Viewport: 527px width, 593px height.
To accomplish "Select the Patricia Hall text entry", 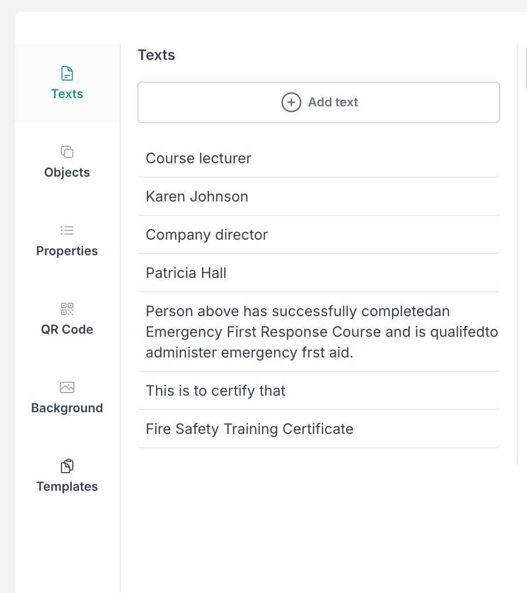I will point(186,273).
